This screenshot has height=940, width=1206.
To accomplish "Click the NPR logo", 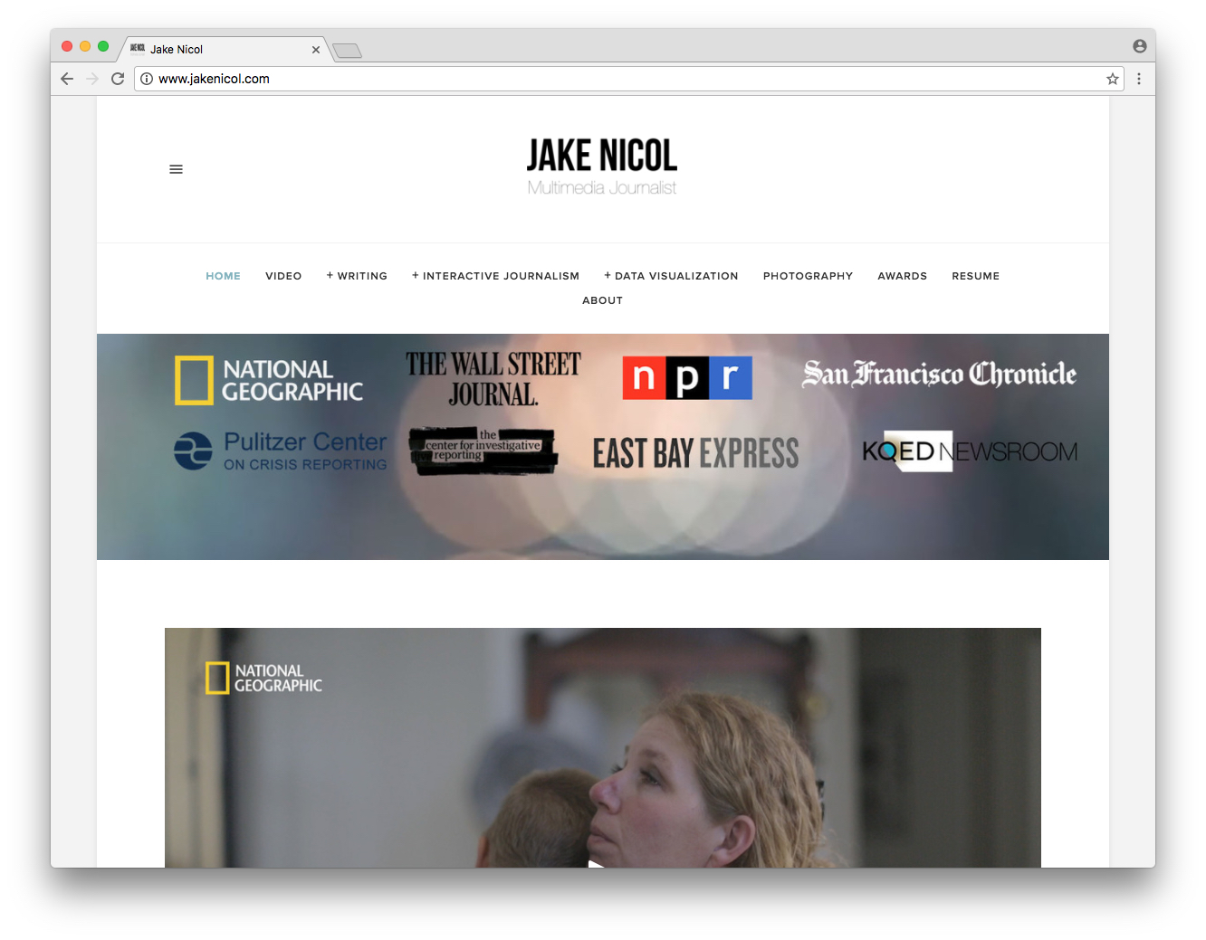I will (687, 377).
